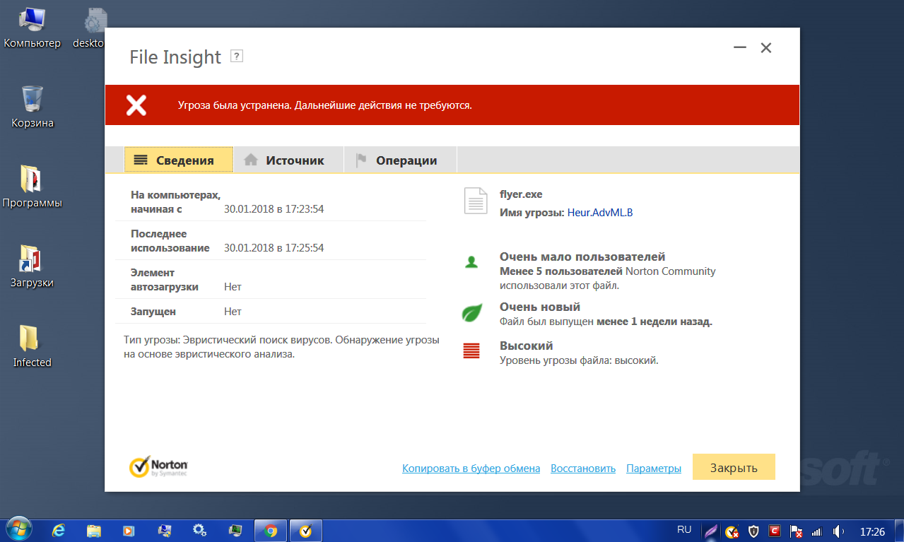The width and height of the screenshot is (904, 542).
Task: Click Копировать в буфер обмена link
Action: pyautogui.click(x=471, y=469)
